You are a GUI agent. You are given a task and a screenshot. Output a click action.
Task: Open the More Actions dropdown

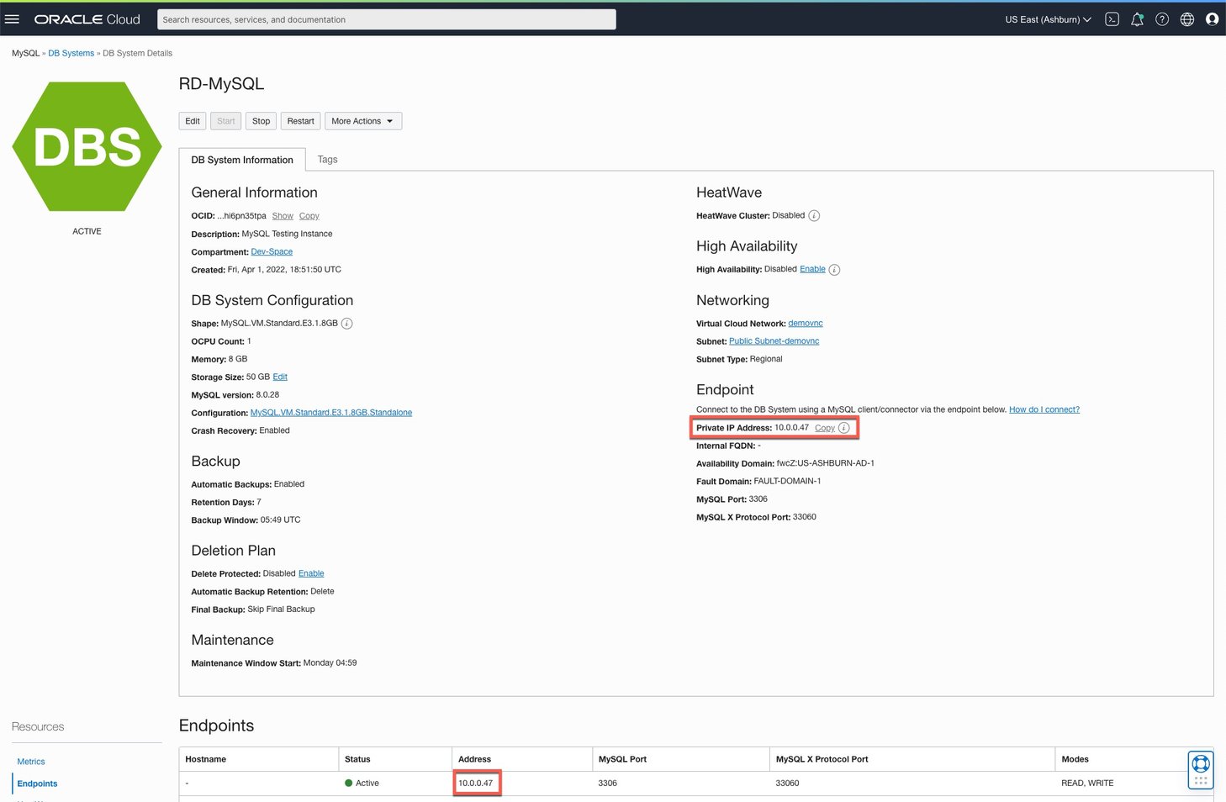pyautogui.click(x=362, y=120)
